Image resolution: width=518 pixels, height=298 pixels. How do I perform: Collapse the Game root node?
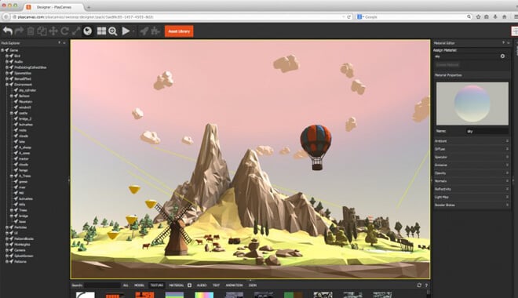2,50
